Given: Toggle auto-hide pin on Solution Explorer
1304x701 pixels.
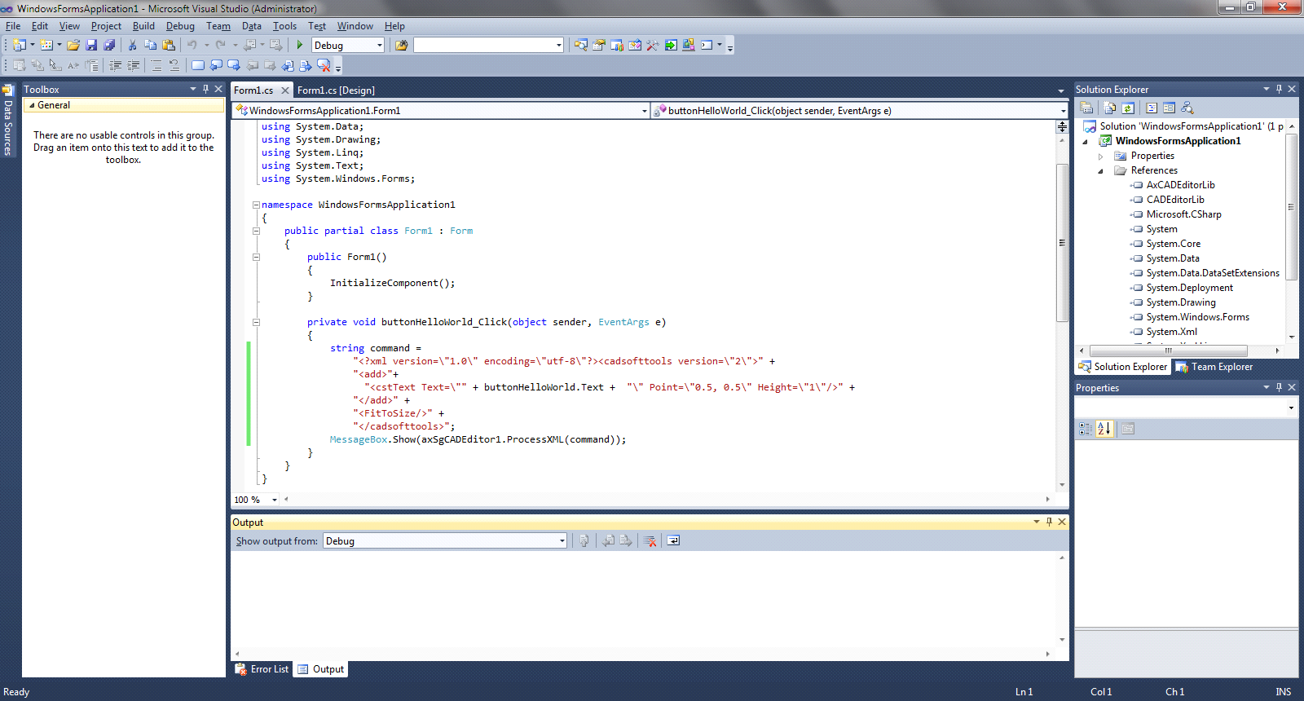Looking at the screenshot, I should click(x=1279, y=89).
